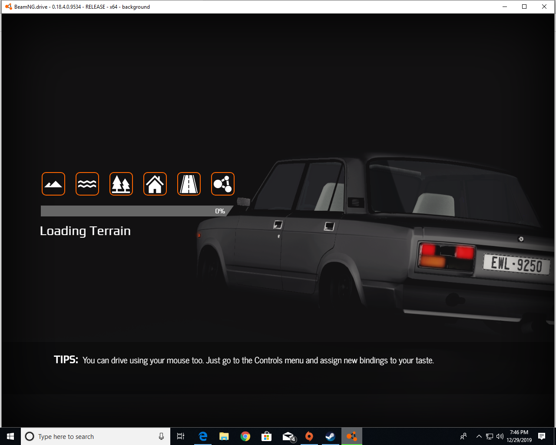The width and height of the screenshot is (556, 445).
Task: Click the Cortana search circle icon
Action: pyautogui.click(x=30, y=436)
